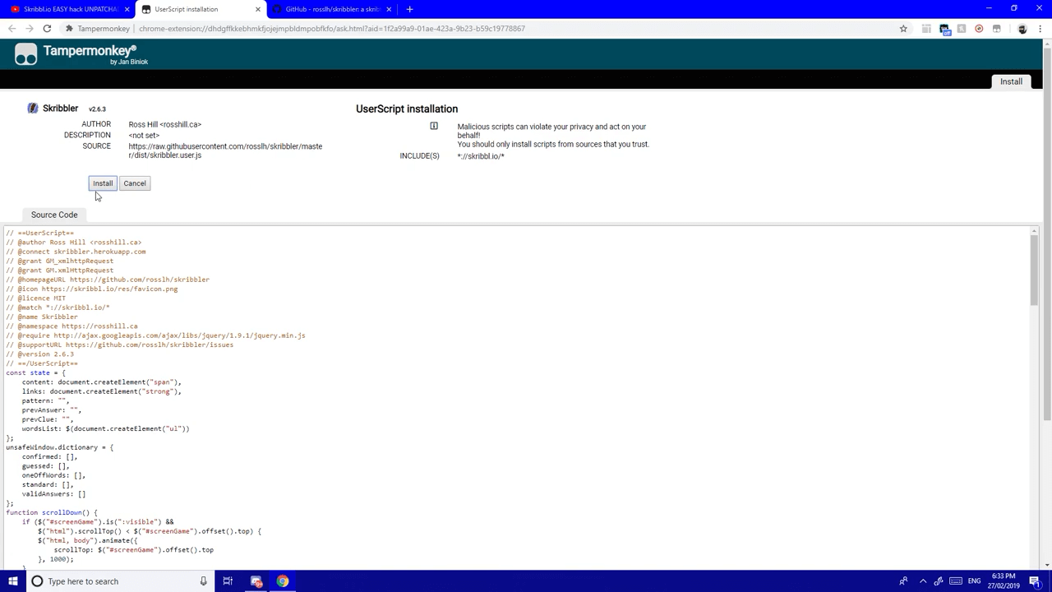Image resolution: width=1052 pixels, height=592 pixels.
Task: Go forward in browser history
Action: (30, 29)
